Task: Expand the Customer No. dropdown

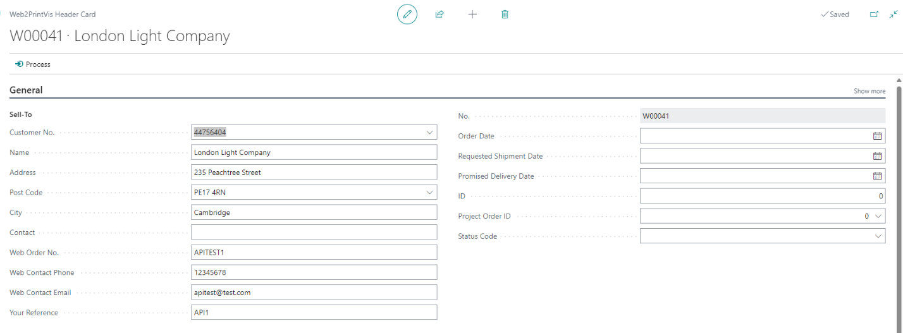Action: pos(430,132)
